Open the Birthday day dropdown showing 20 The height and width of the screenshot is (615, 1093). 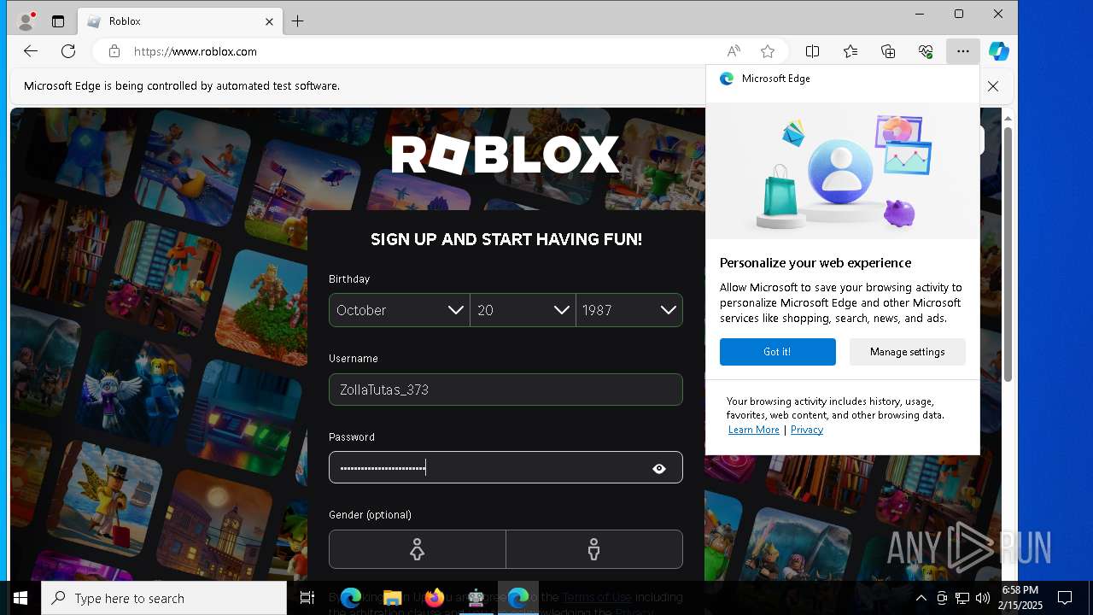523,310
